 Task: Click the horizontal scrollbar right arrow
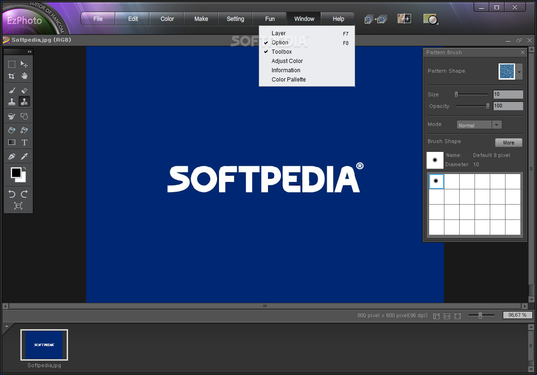click(525, 306)
